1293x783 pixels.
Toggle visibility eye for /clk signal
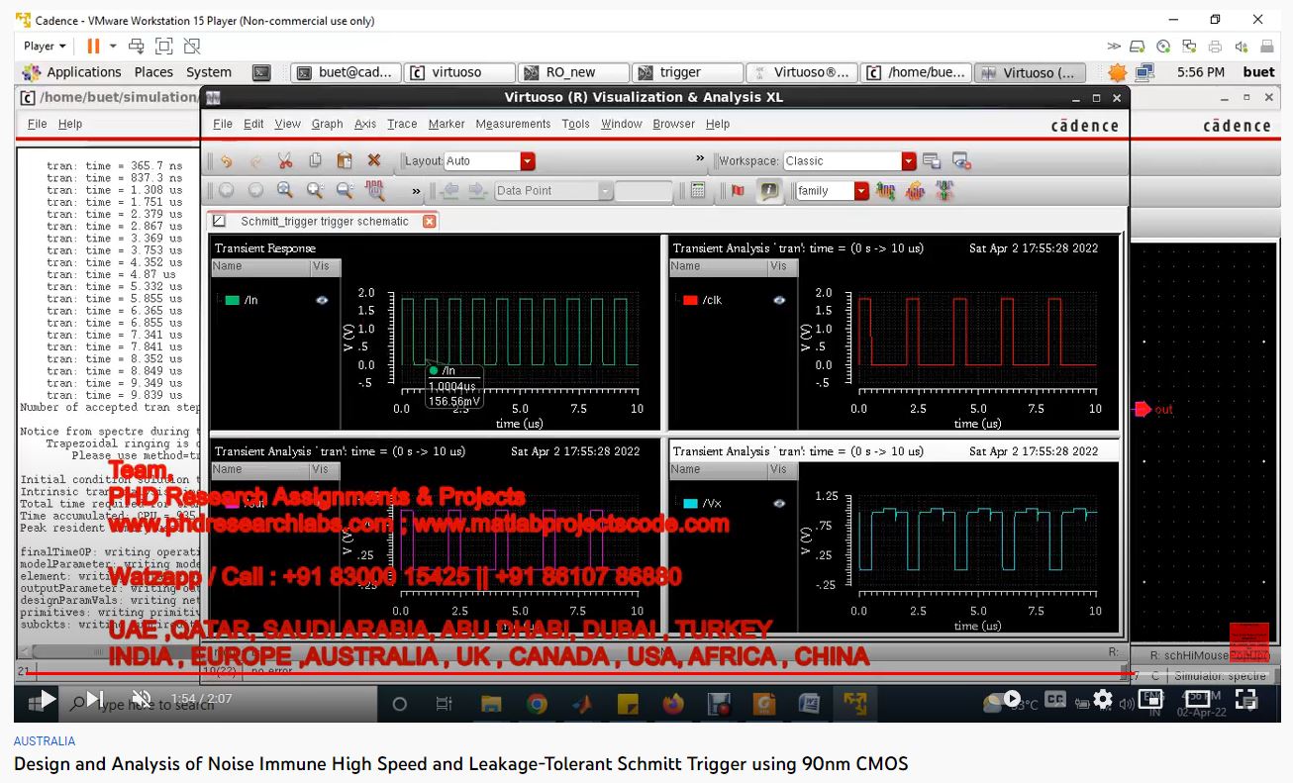(779, 300)
